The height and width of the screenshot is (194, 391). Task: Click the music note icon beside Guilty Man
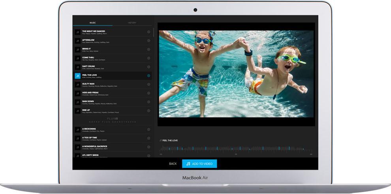[77, 85]
